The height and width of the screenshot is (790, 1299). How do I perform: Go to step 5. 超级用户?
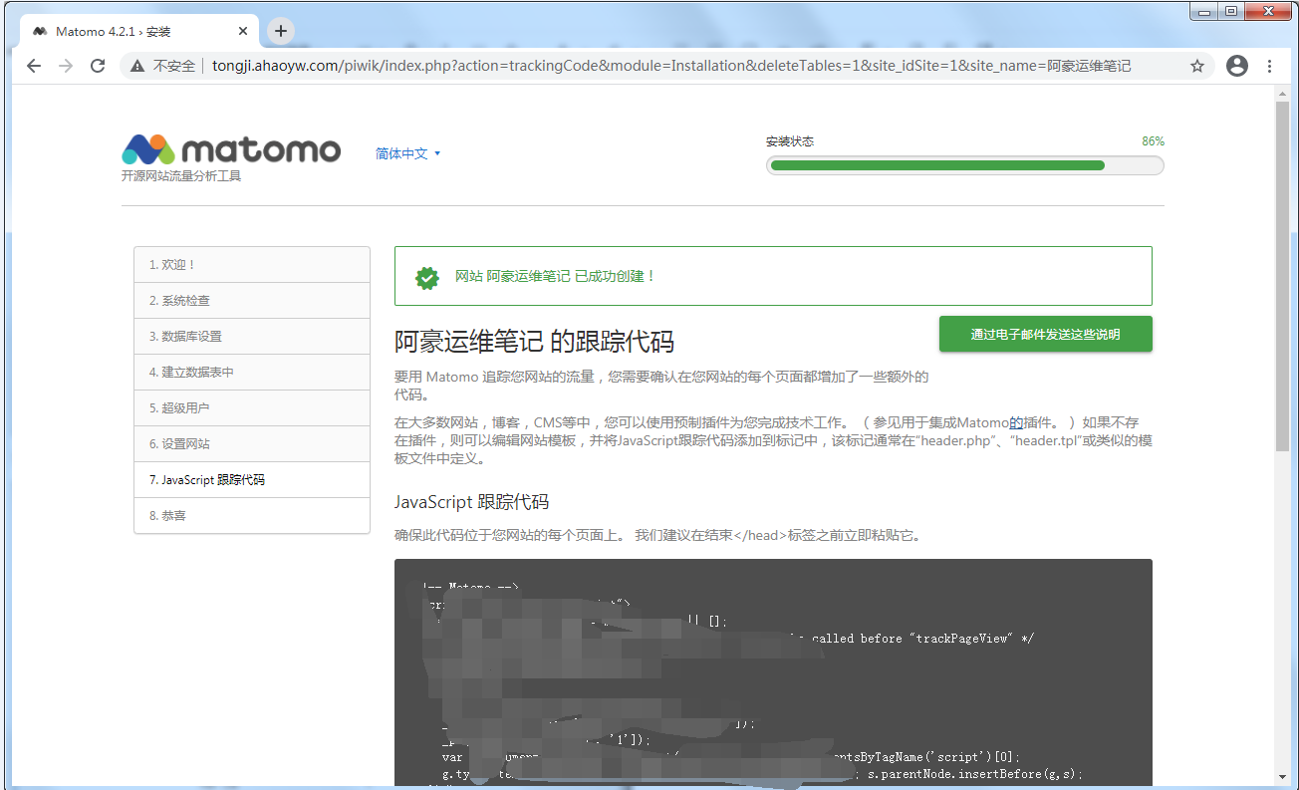coord(252,408)
